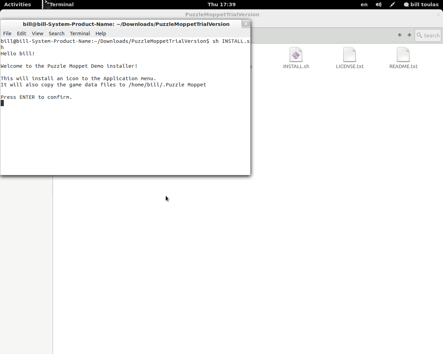
Task: Click the file manager Search field
Action: pos(428,36)
